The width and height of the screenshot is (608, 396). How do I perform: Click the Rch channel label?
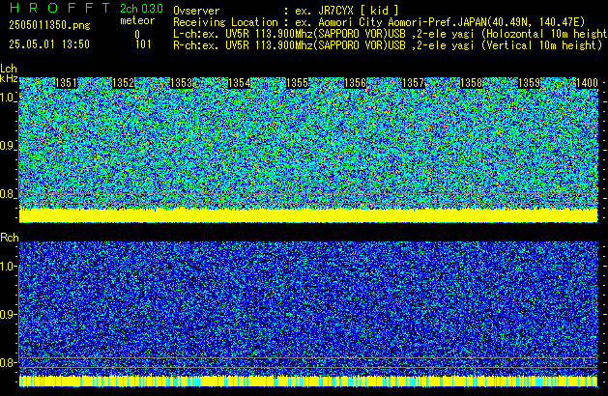(10, 238)
